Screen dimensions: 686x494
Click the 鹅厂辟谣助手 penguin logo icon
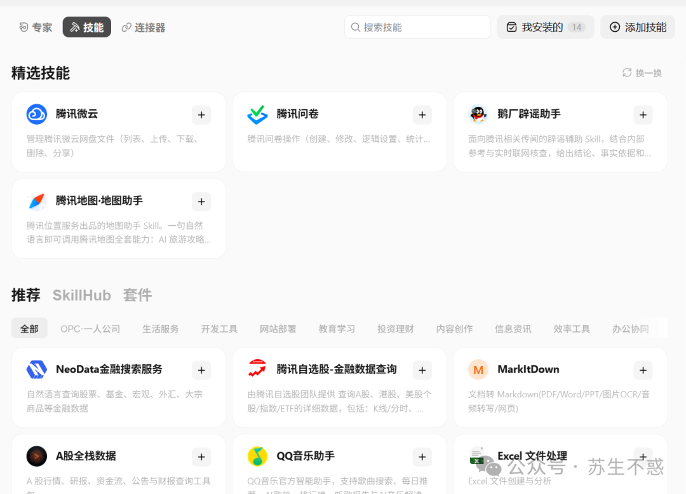coord(478,114)
